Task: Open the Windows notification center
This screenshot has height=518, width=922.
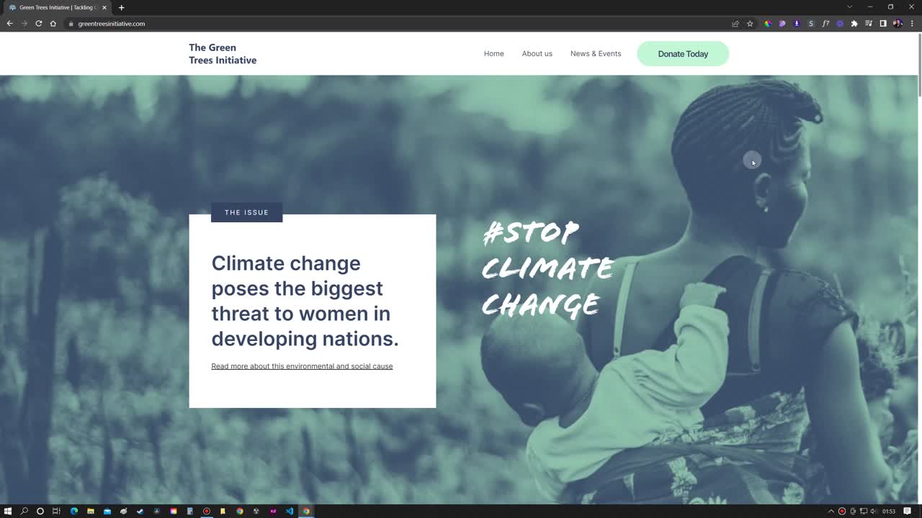Action: 908,511
